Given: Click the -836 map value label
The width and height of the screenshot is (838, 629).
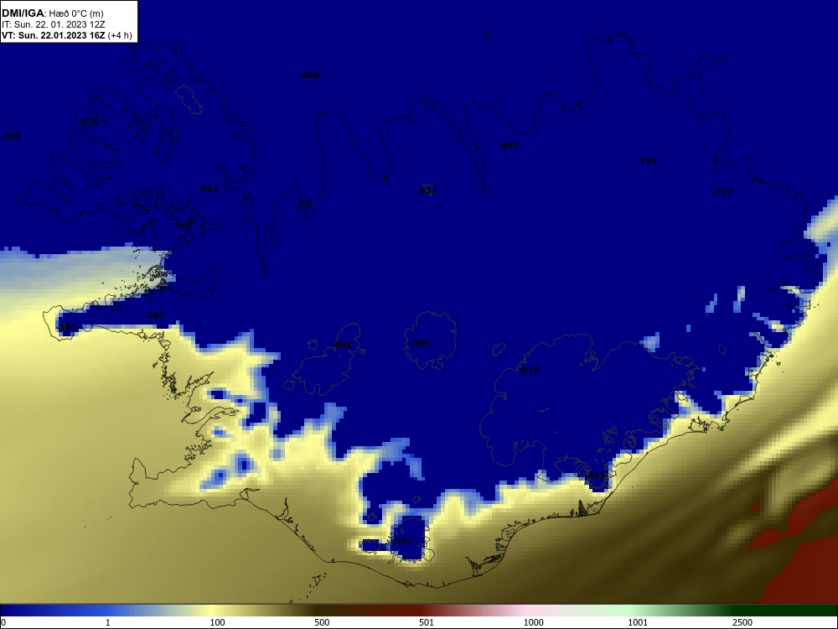Looking at the screenshot, I should click(89, 122).
